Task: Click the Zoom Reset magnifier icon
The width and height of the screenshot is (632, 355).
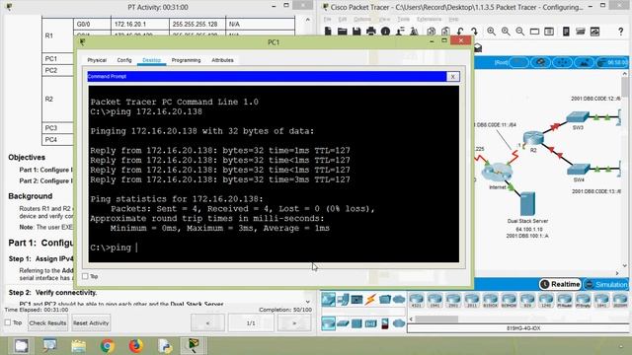Action: pyautogui.click(x=506, y=32)
